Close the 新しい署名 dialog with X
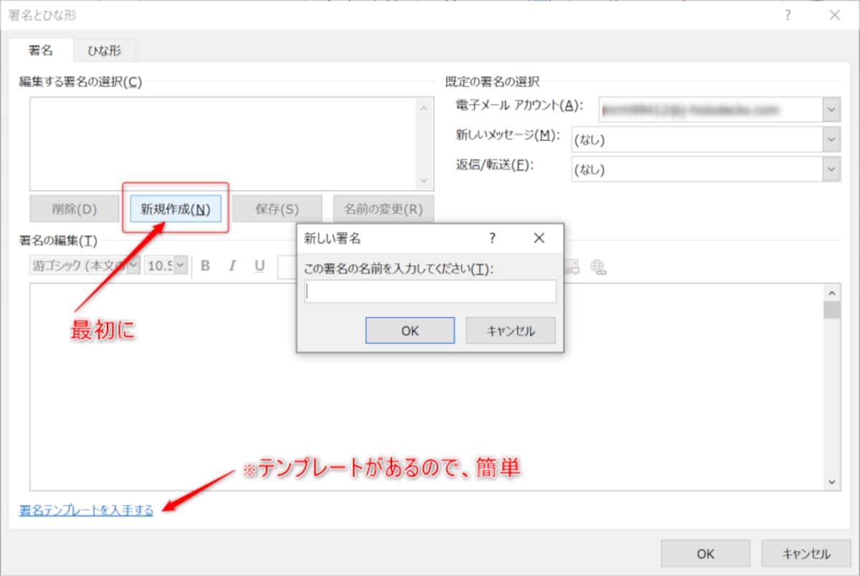 540,238
